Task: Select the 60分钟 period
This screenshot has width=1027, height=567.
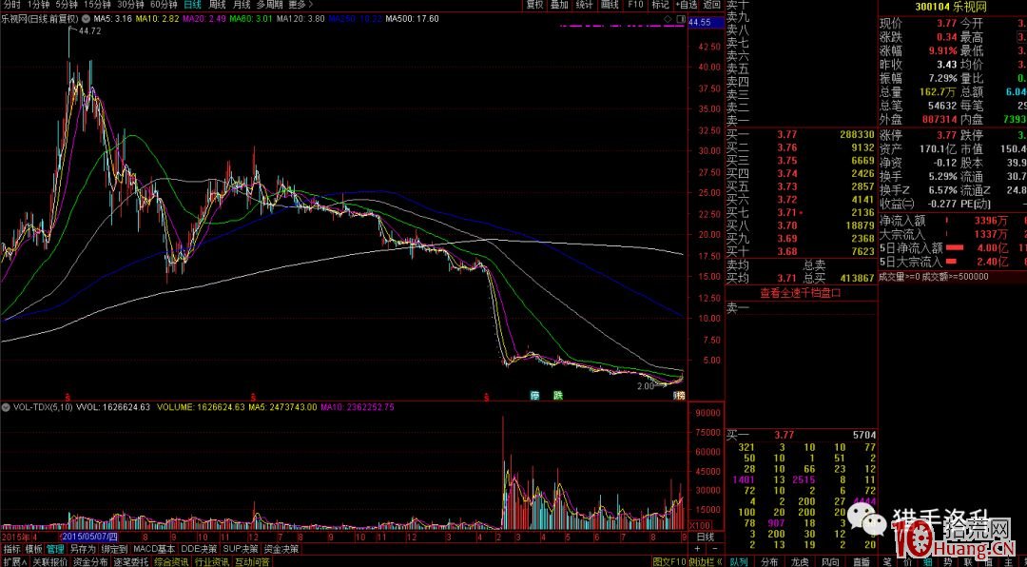Action: pos(164,5)
